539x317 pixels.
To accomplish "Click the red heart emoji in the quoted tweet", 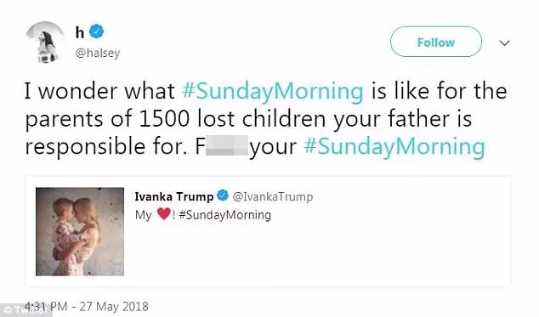I will (163, 213).
